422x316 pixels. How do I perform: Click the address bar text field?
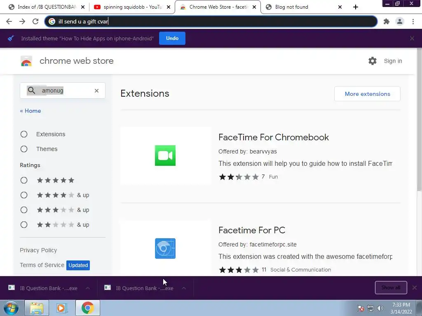211,21
